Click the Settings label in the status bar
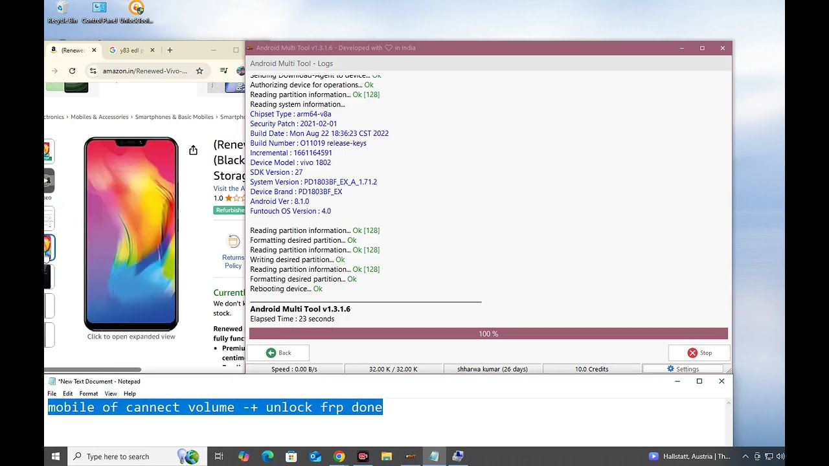The width and height of the screenshot is (829, 466). [x=687, y=369]
